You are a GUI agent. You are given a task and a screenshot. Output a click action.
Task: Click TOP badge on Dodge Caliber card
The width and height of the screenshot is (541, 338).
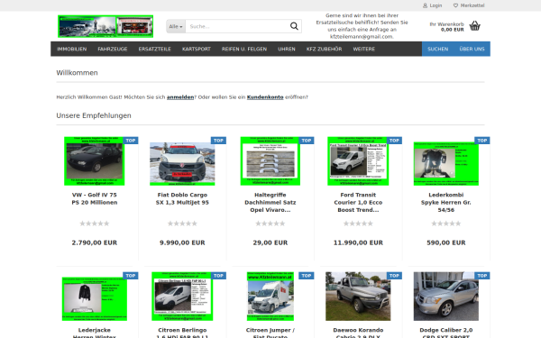pos(482,276)
